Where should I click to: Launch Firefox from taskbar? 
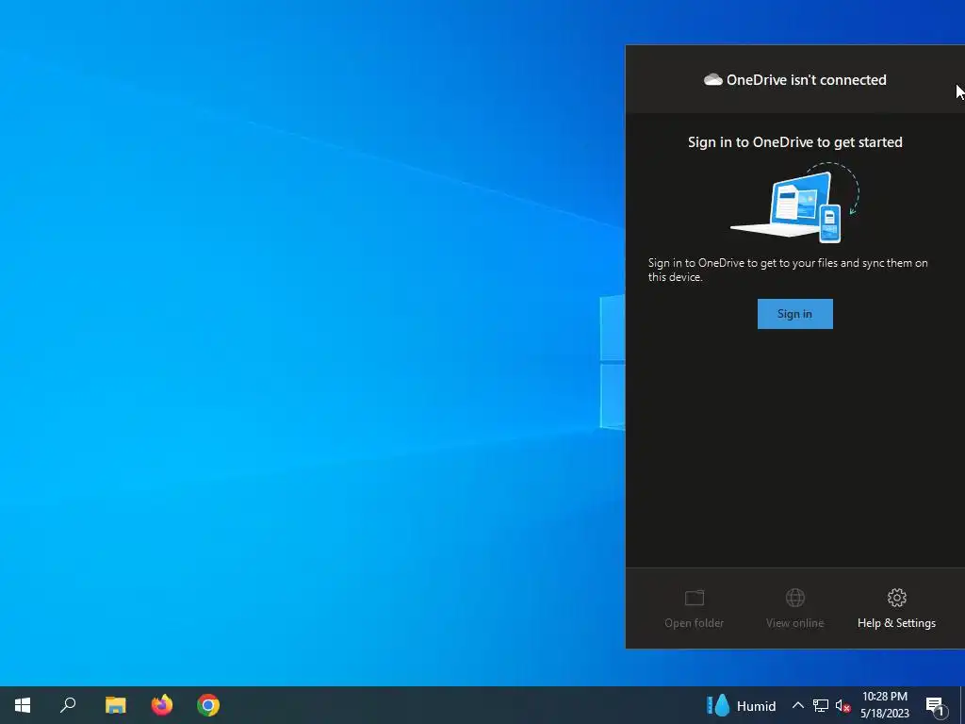162,705
